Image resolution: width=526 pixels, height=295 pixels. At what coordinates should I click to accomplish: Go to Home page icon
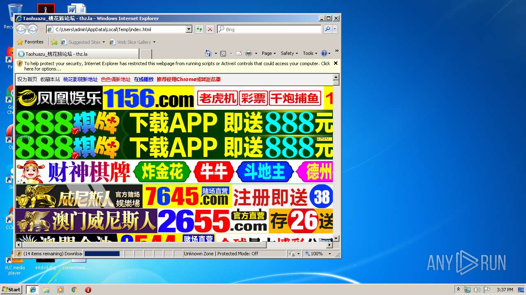[x=208, y=53]
